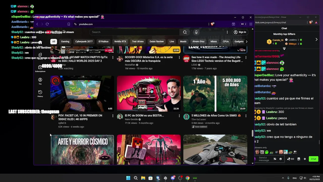
Task: Open emoji picker in Kick chat input
Action: (281, 159)
